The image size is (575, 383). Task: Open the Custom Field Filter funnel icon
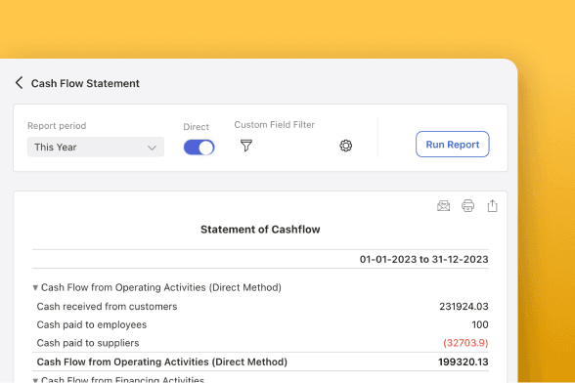[x=246, y=146]
